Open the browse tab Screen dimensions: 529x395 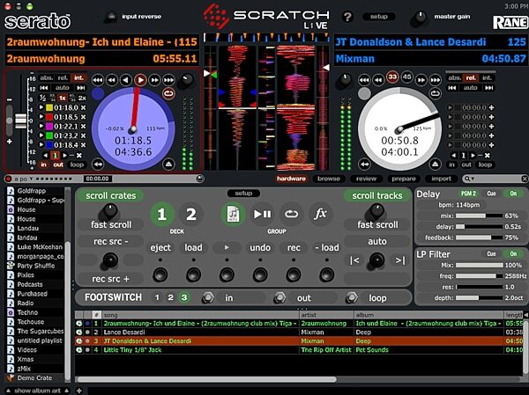pyautogui.click(x=329, y=179)
